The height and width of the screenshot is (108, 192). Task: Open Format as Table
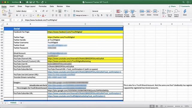click(127, 13)
